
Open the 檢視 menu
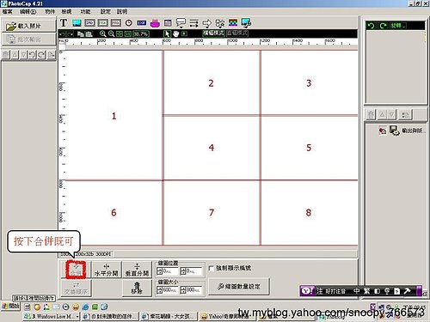66,11
